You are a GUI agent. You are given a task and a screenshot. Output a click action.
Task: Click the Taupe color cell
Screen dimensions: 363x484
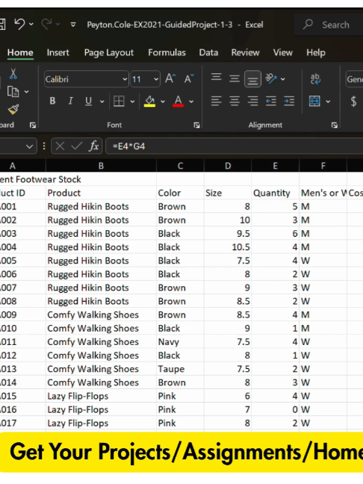[x=180, y=369]
